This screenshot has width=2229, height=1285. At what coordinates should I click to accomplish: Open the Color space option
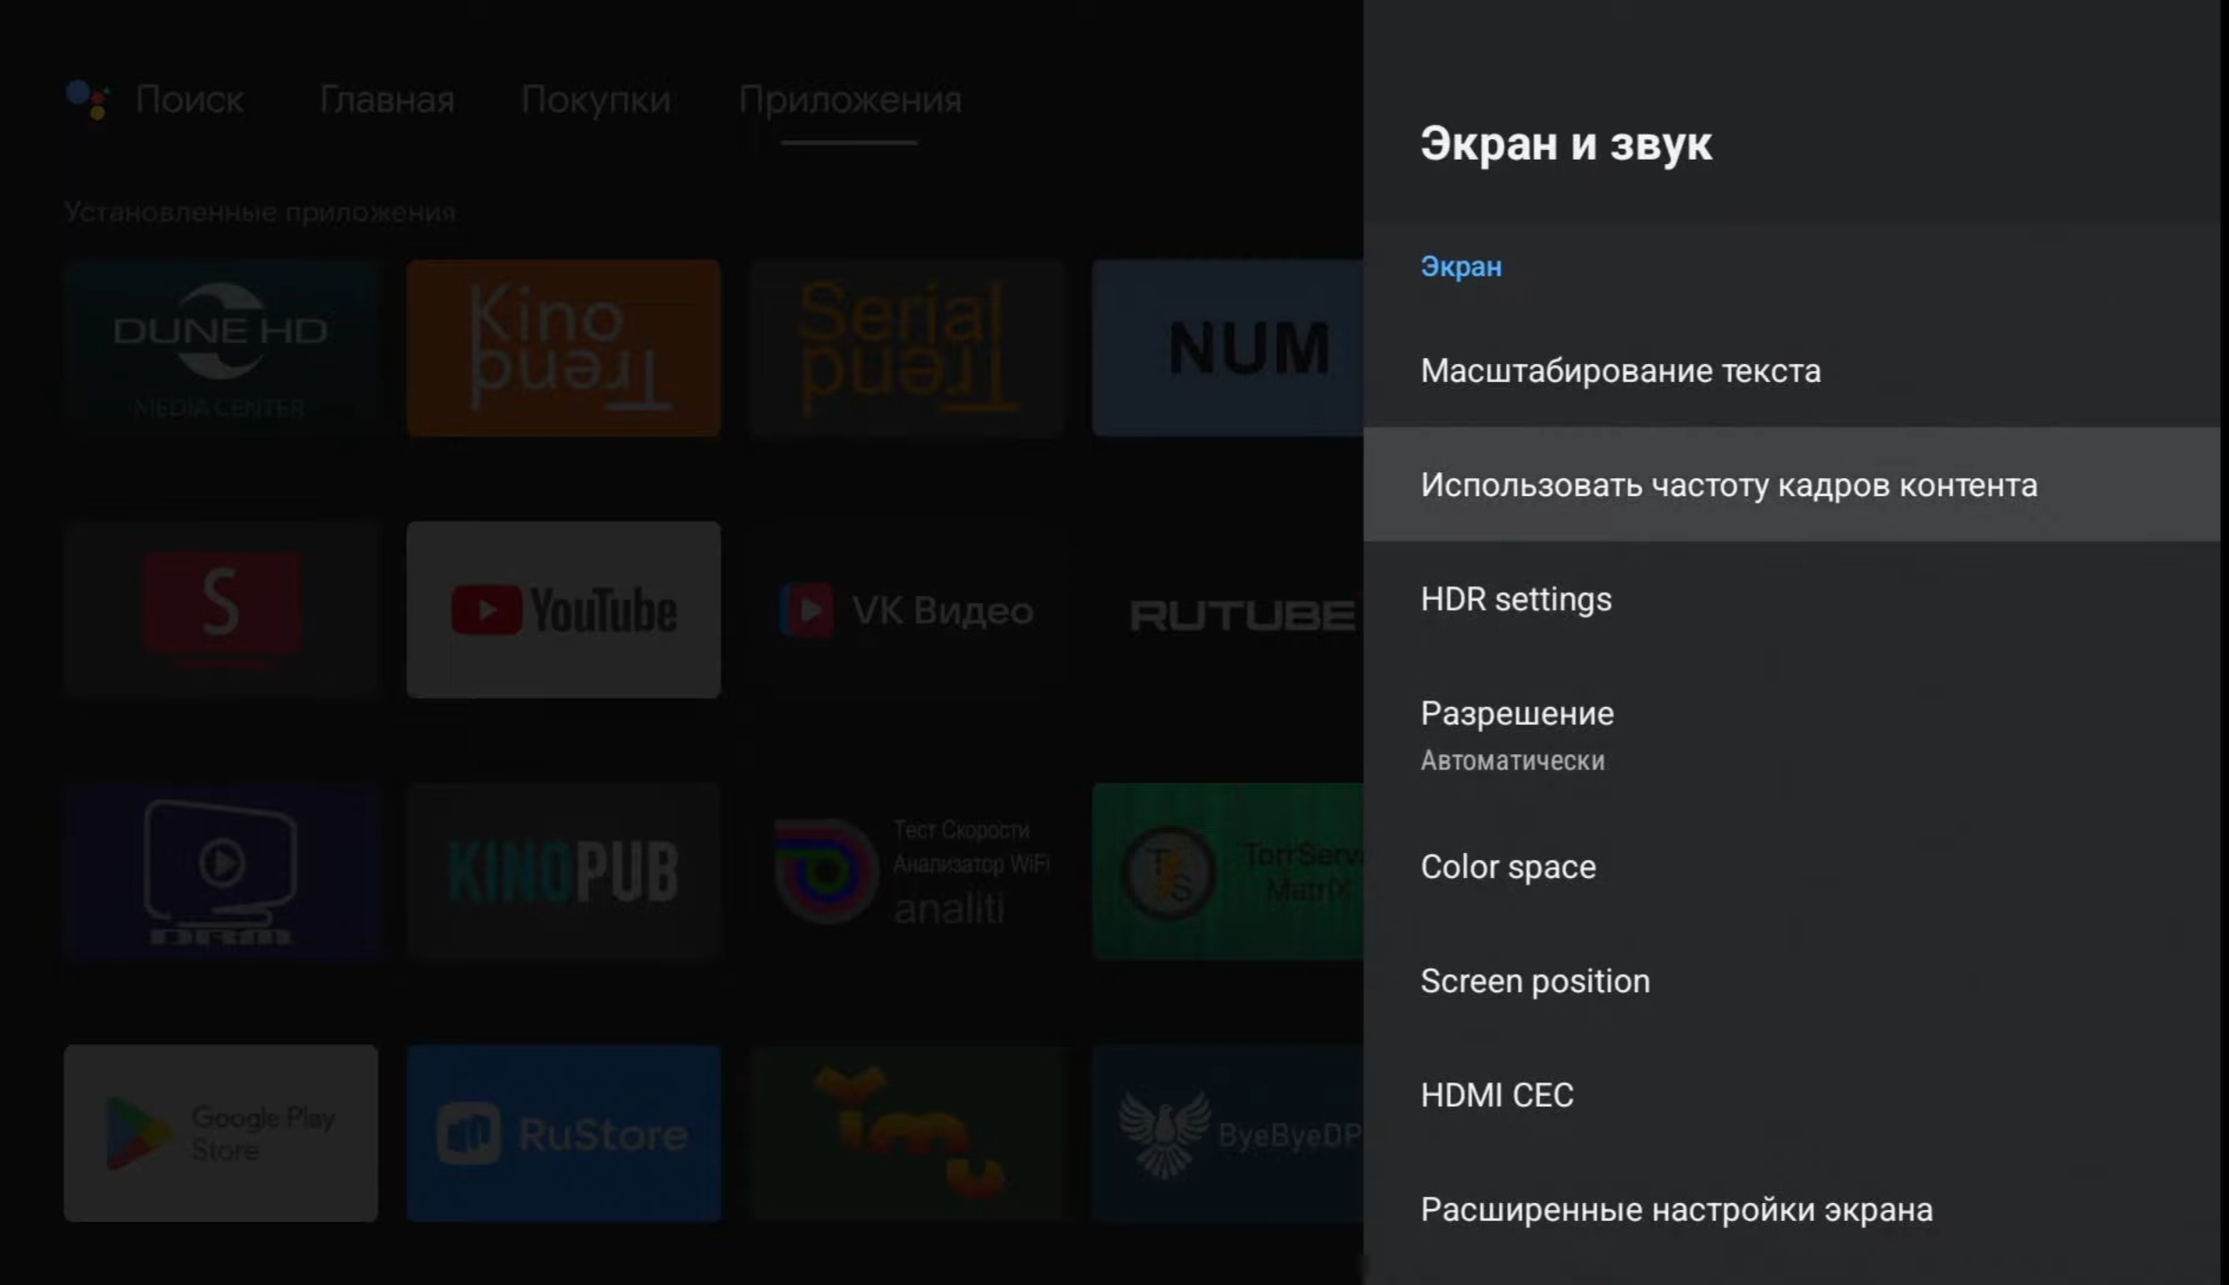pos(1508,866)
